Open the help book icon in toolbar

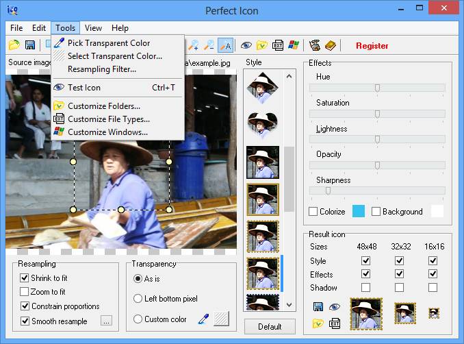coord(331,45)
